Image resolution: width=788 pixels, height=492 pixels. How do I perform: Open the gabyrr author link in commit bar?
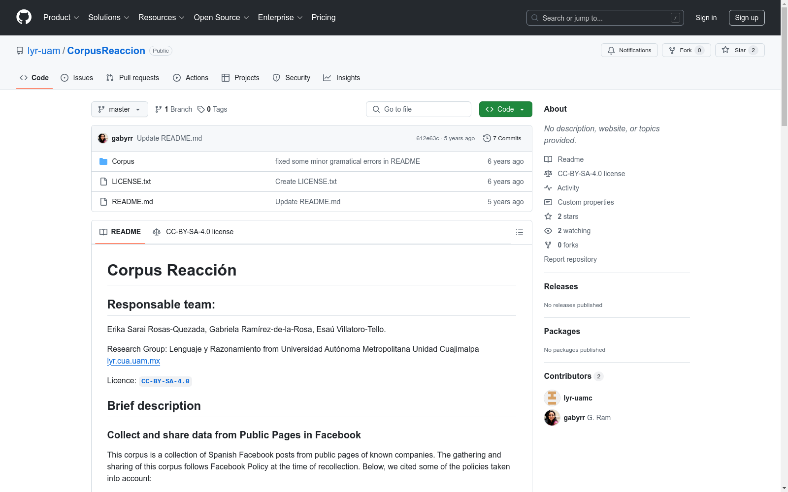coord(122,138)
